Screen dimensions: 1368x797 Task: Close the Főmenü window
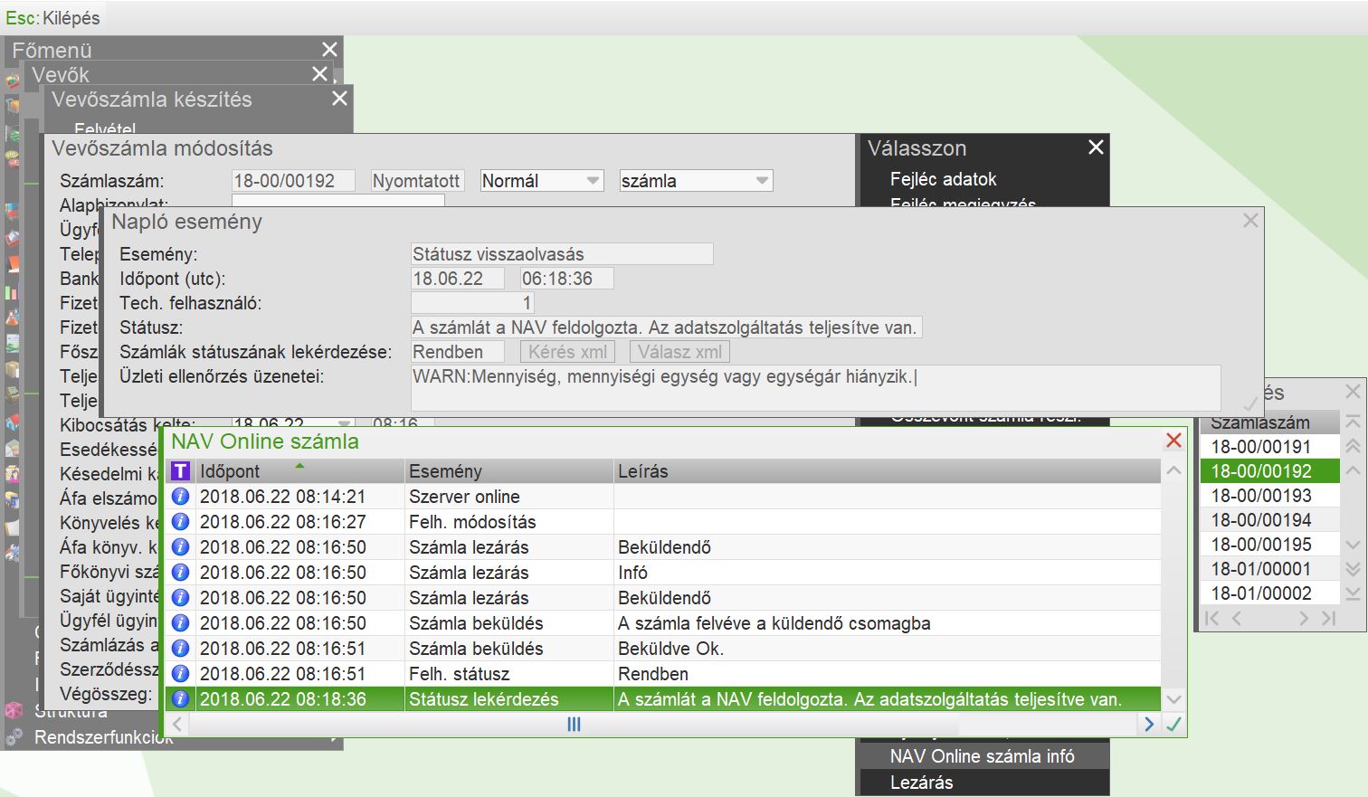pyautogui.click(x=329, y=50)
